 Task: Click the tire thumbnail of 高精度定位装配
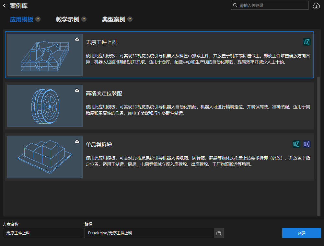click(45, 106)
